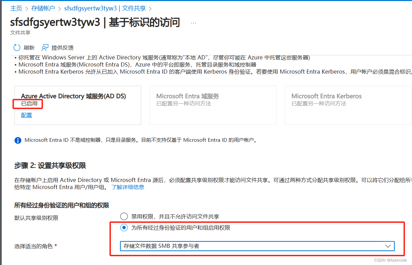This screenshot has height=265, width=412.
Task: Click the blue info icon beside the Entra ID note
Action: (x=18, y=140)
